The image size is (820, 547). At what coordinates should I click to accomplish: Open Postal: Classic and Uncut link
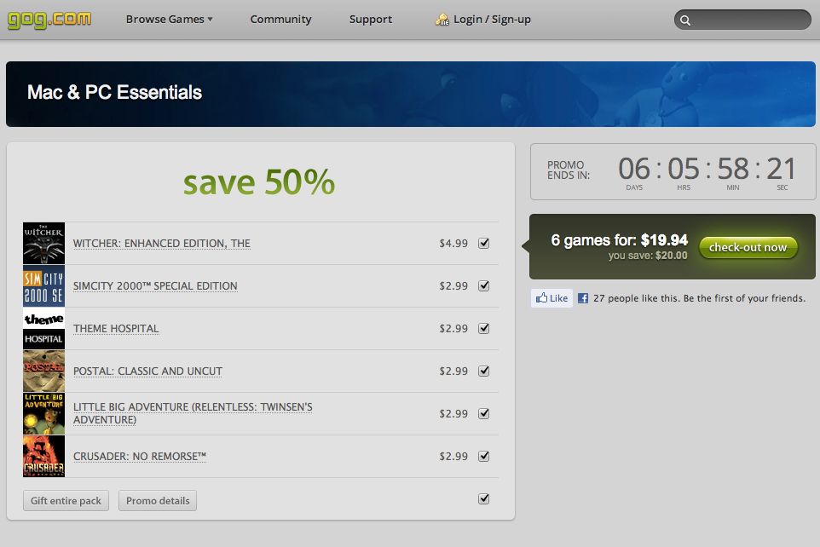(x=147, y=371)
